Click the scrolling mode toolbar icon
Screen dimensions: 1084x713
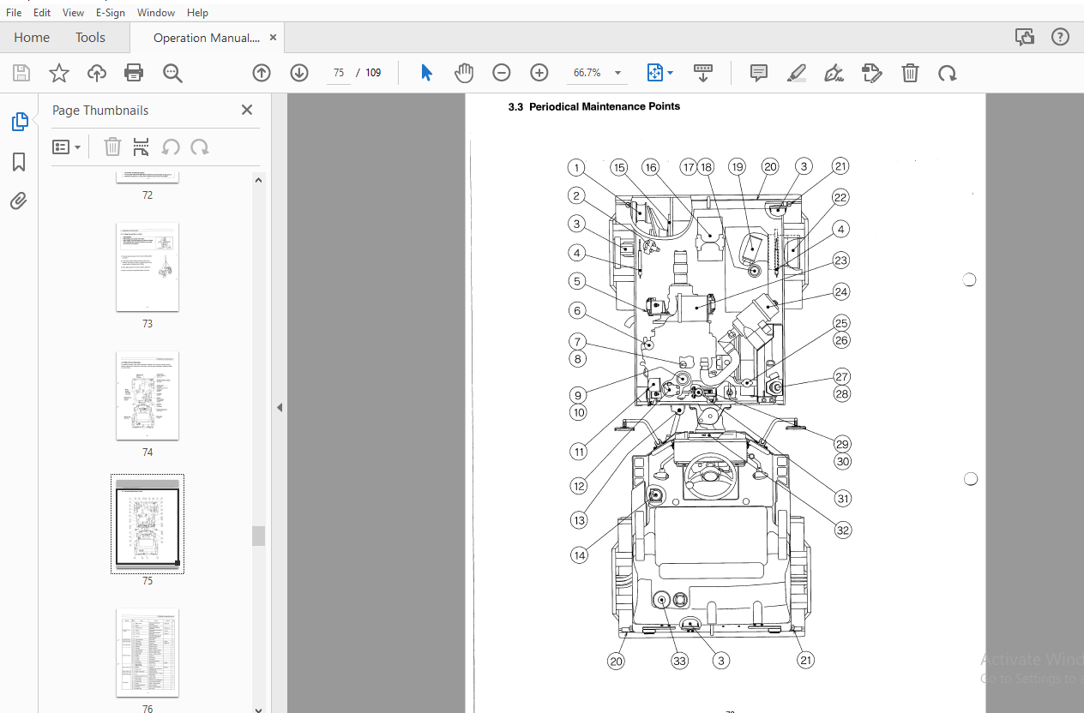(x=703, y=73)
